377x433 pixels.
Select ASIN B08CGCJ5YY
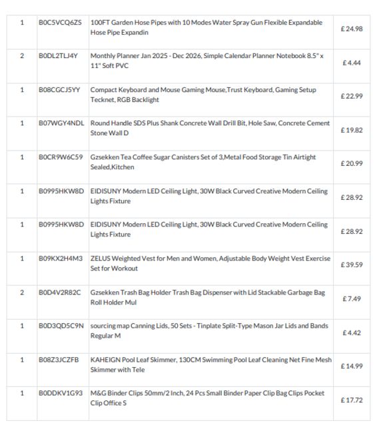point(59,90)
